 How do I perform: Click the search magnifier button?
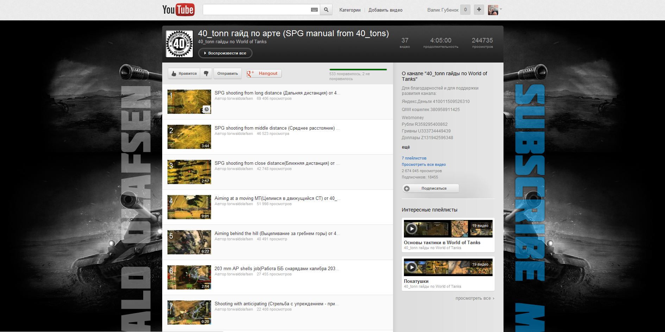click(x=326, y=10)
